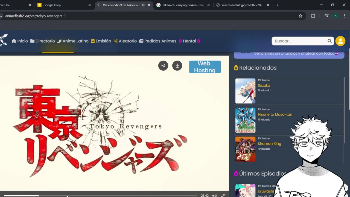The height and width of the screenshot is (197, 350).
Task: Close the maxresdefault.jpg tab
Action: (268, 5)
